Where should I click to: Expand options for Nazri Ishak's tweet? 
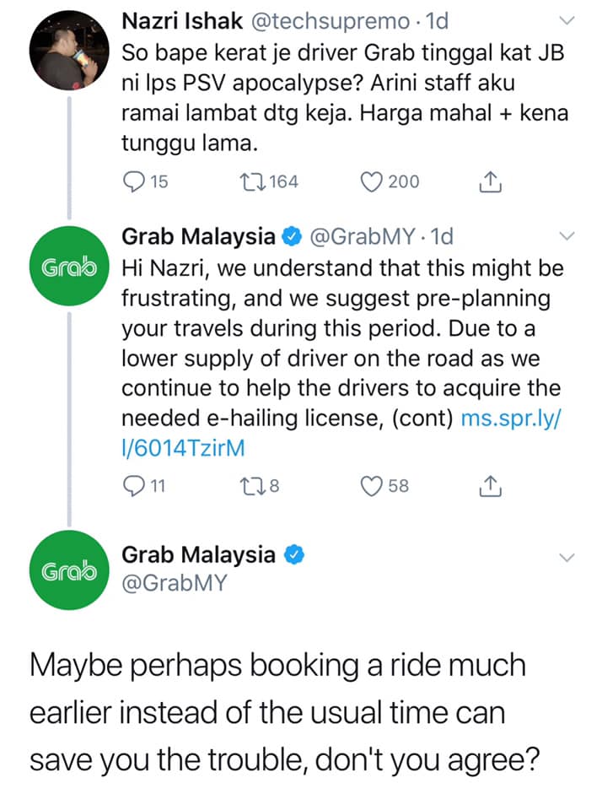click(x=567, y=19)
